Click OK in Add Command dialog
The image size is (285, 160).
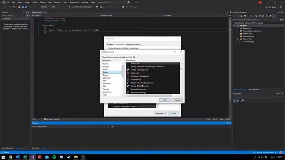pyautogui.click(x=165, y=100)
